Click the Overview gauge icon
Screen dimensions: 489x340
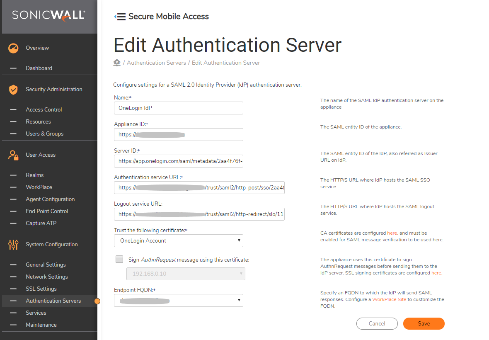tap(13, 48)
